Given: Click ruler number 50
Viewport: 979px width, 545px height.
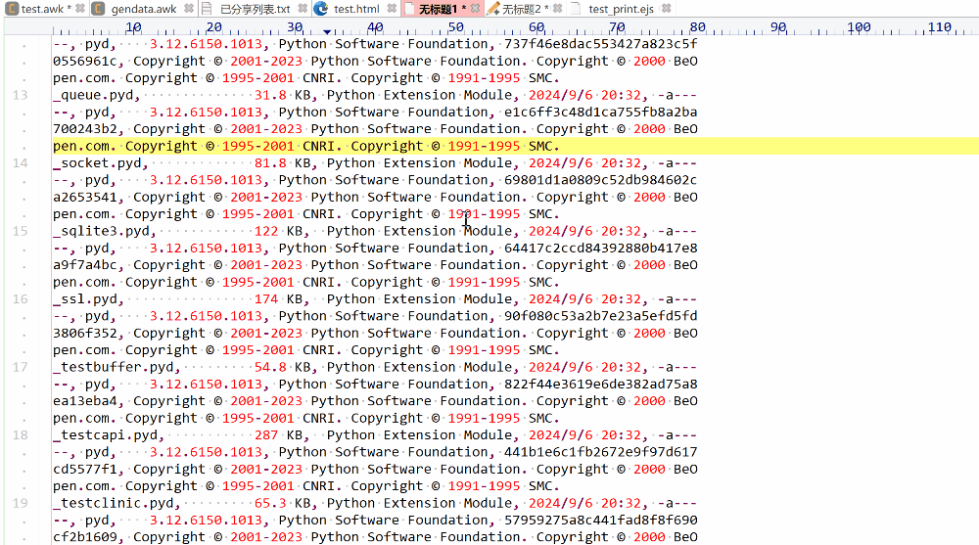Looking at the screenshot, I should (456, 26).
